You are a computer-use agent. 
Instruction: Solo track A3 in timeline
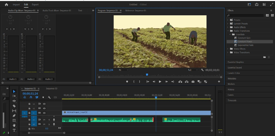tap(49, 124)
